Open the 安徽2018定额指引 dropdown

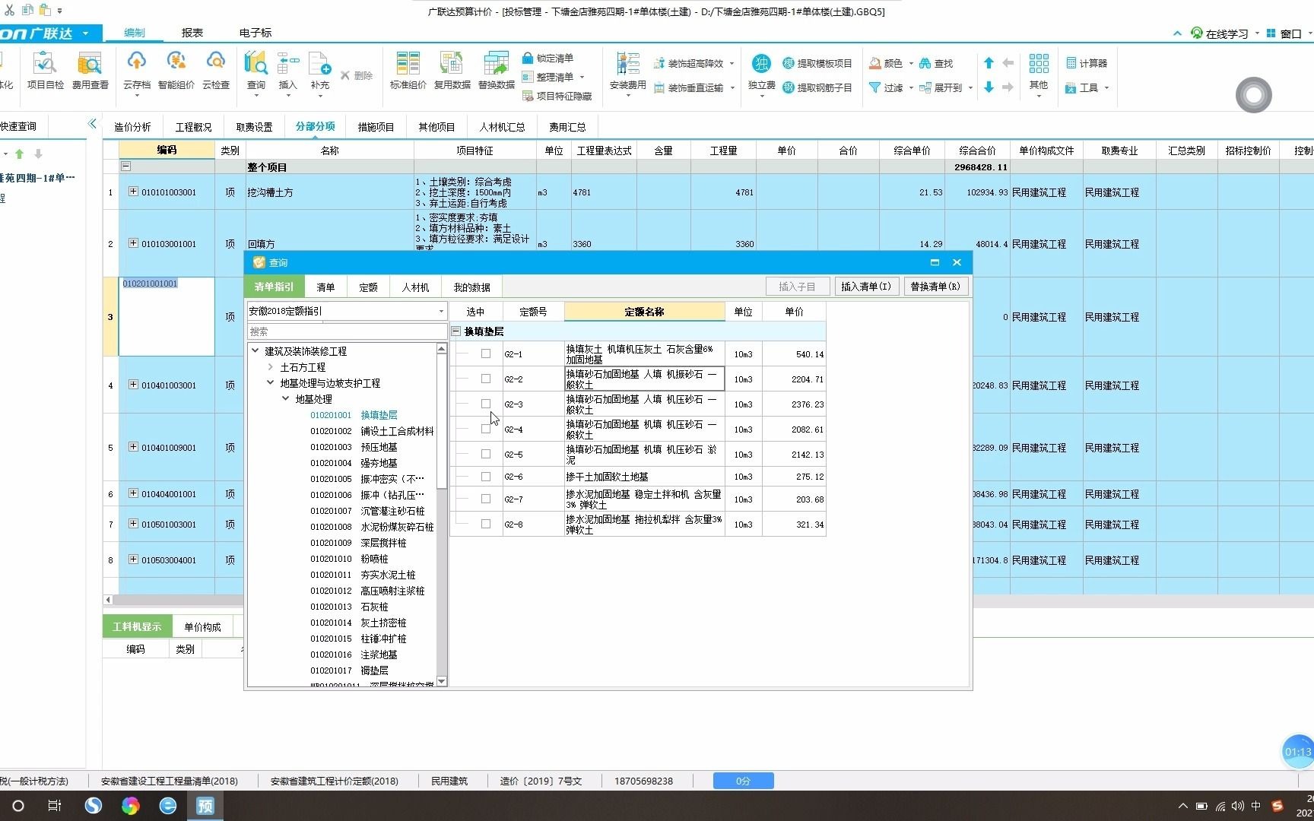click(x=441, y=311)
